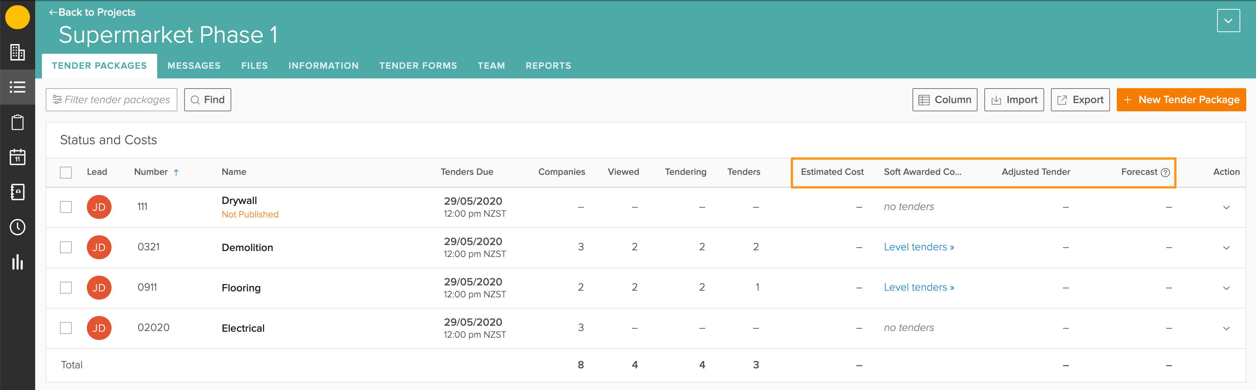Open the action menu for Flooring
Screen dimensions: 1256x390
pos(1226,288)
